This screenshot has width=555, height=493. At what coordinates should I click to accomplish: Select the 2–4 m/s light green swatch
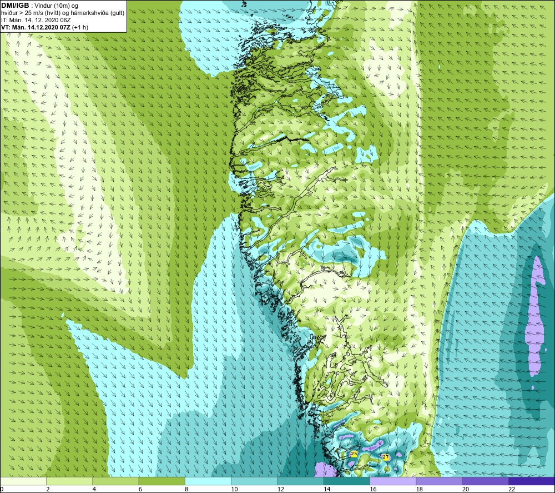(69, 481)
